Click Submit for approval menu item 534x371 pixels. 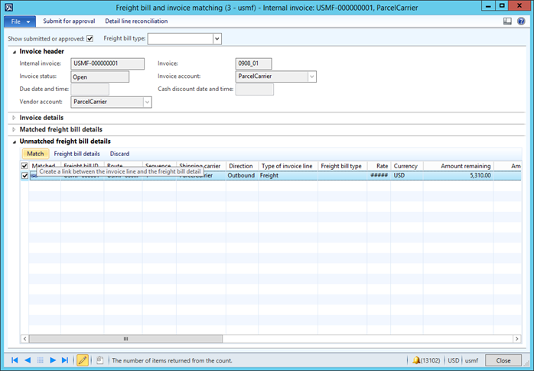pos(69,21)
